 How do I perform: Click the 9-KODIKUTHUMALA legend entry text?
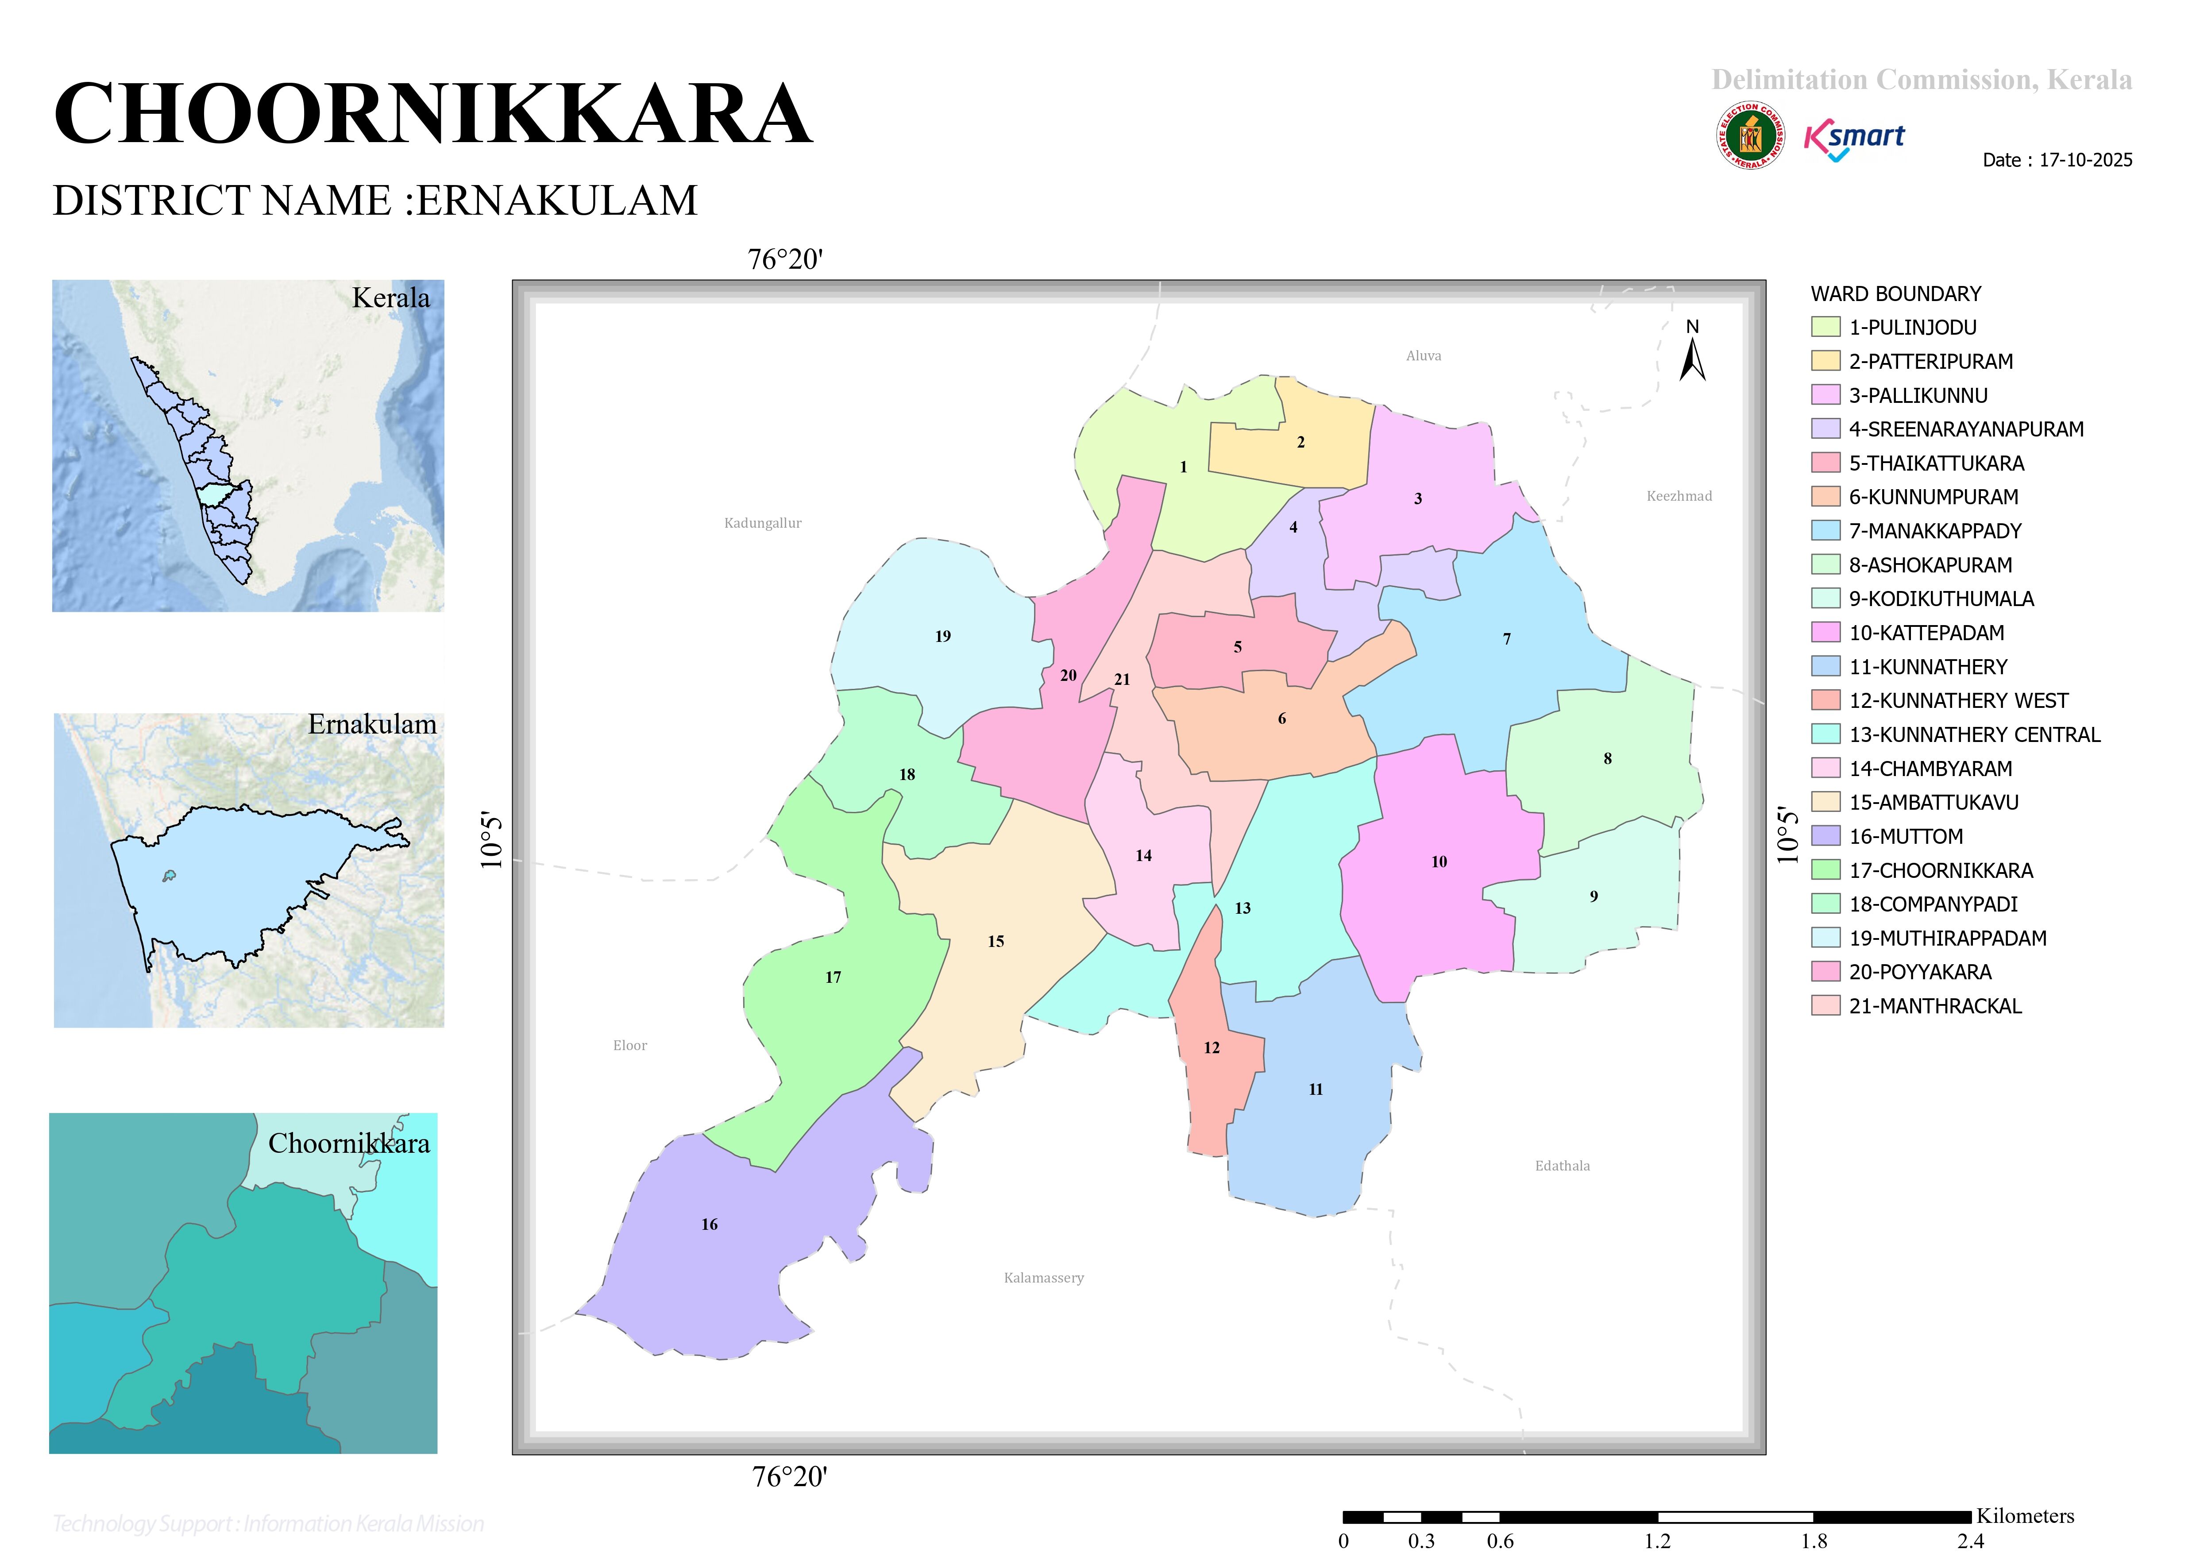pos(1941,599)
